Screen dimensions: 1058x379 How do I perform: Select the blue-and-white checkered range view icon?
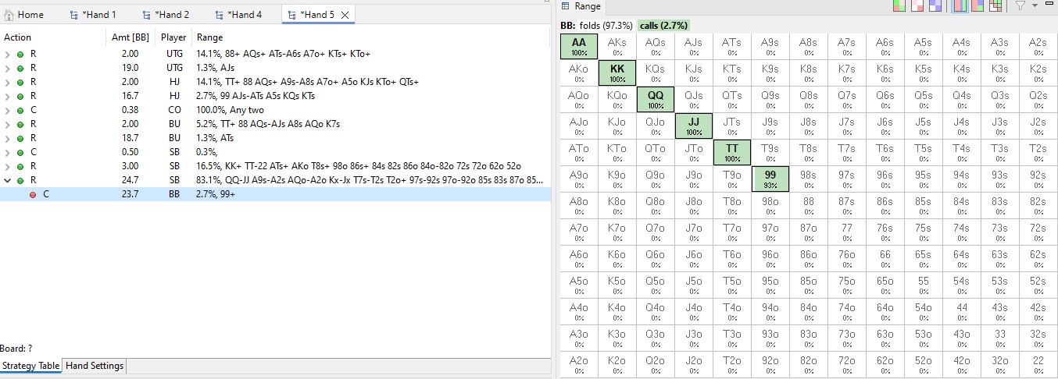pyautogui.click(x=934, y=6)
